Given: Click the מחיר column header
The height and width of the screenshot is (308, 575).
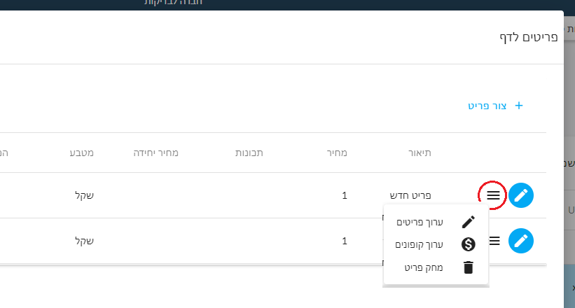Looking at the screenshot, I should click(337, 153).
